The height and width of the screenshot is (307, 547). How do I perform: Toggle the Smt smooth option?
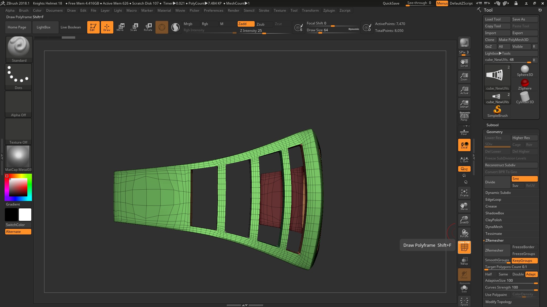[x=524, y=179]
